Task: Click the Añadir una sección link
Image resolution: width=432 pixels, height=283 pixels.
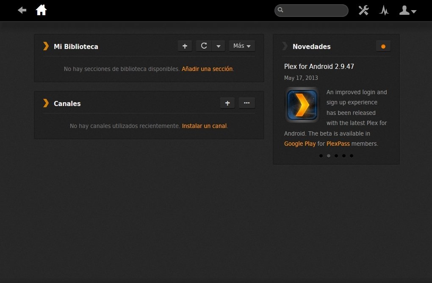Action: point(207,69)
